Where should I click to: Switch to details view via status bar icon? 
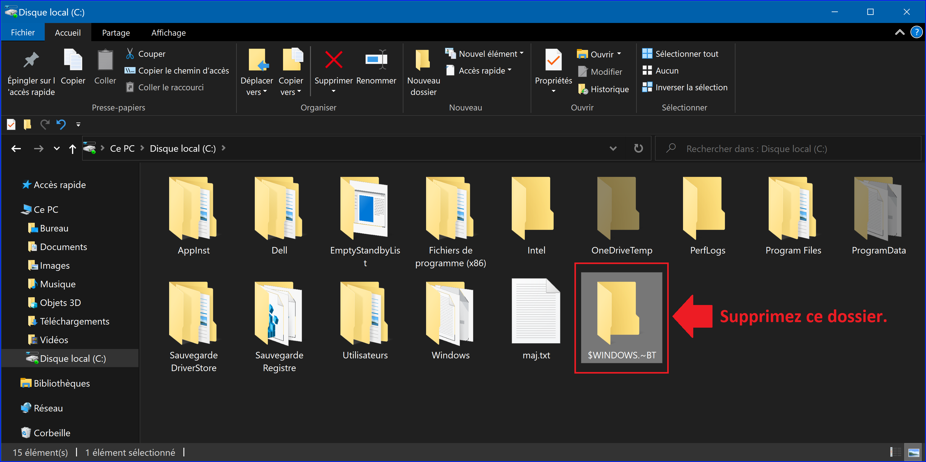896,452
